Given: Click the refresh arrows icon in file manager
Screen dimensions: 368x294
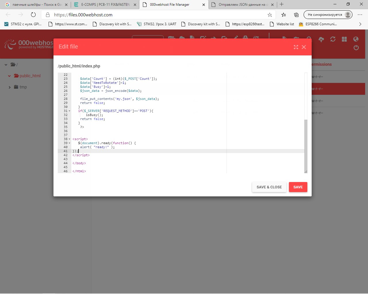Looking at the screenshot, I should (x=333, y=39).
